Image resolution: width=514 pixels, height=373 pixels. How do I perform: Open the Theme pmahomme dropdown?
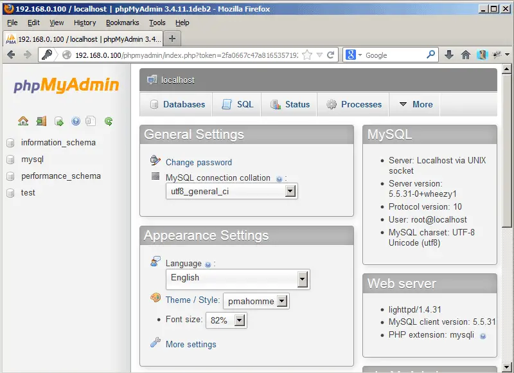pos(256,301)
